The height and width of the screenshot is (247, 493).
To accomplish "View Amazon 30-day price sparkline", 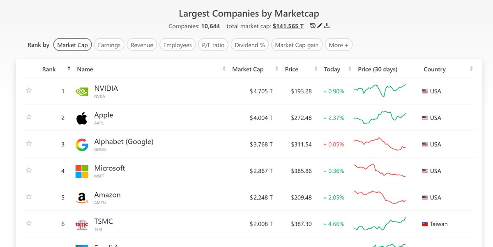I will tap(380, 197).
